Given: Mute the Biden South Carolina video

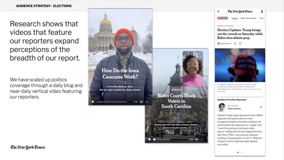Looking at the screenshot, I should pos(197,139).
